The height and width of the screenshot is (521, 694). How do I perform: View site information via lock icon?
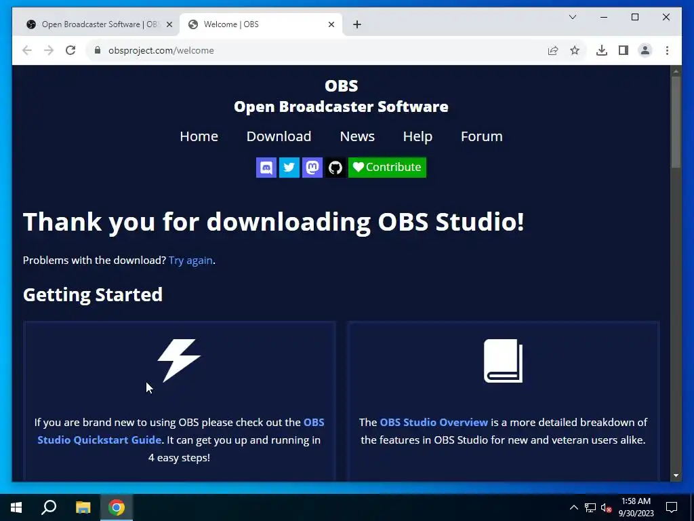click(x=98, y=50)
